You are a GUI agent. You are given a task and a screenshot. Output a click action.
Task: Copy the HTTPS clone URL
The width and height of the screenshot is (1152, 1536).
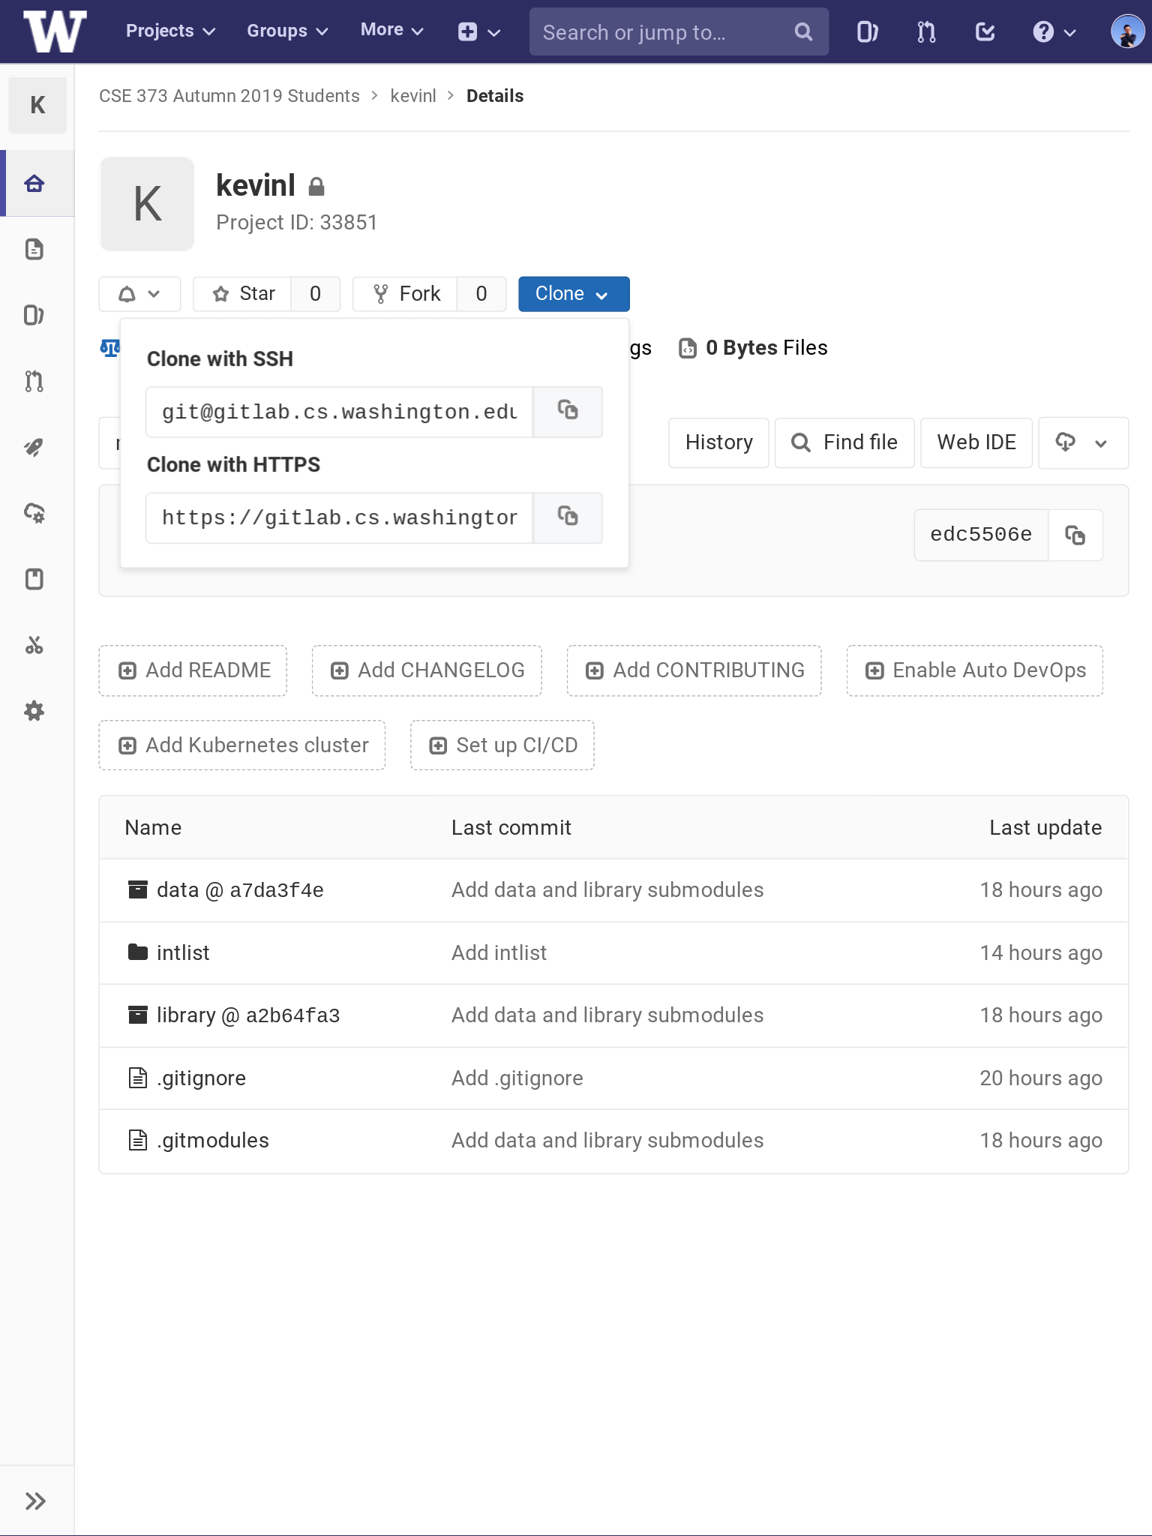[x=568, y=517]
